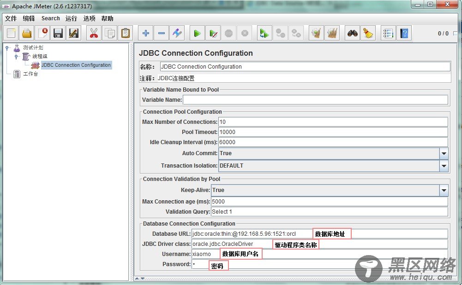Open Help with the question-mark icon
Viewport: 462px width, 285px height.
click(404, 33)
